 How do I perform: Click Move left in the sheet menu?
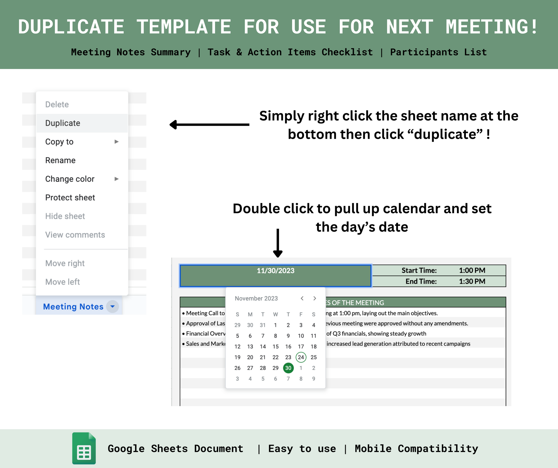63,282
